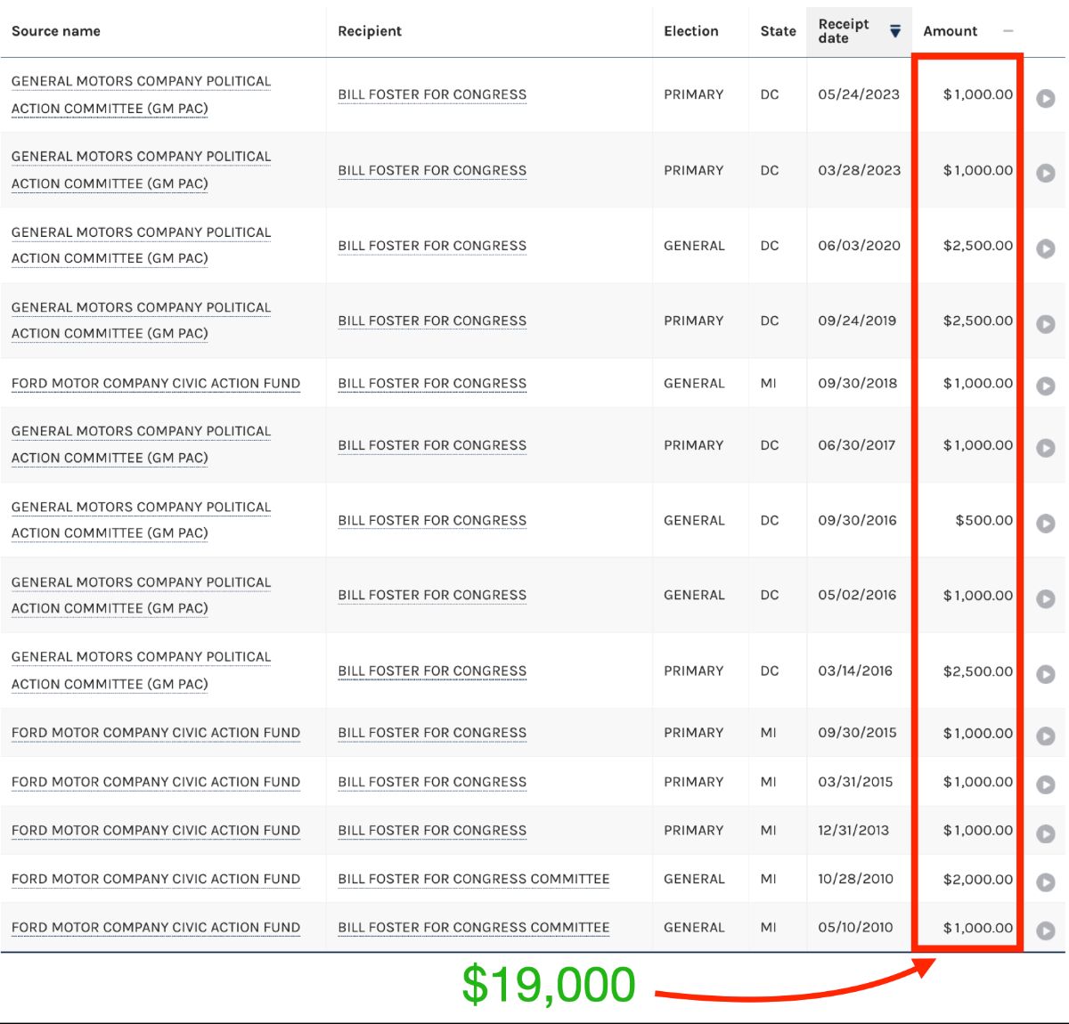The image size is (1069, 1024).
Task: Open Ford Civic Action Fund link dated 05/10/2010
Action: pyautogui.click(x=156, y=927)
